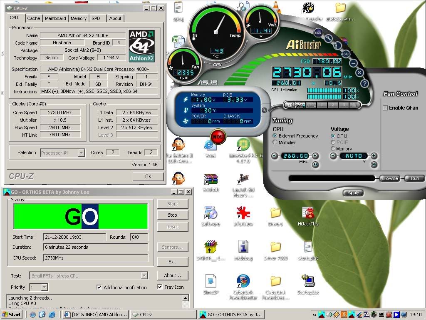Click the ASUS round button in AI Booster
The image size is (426, 320).
[x=346, y=54]
